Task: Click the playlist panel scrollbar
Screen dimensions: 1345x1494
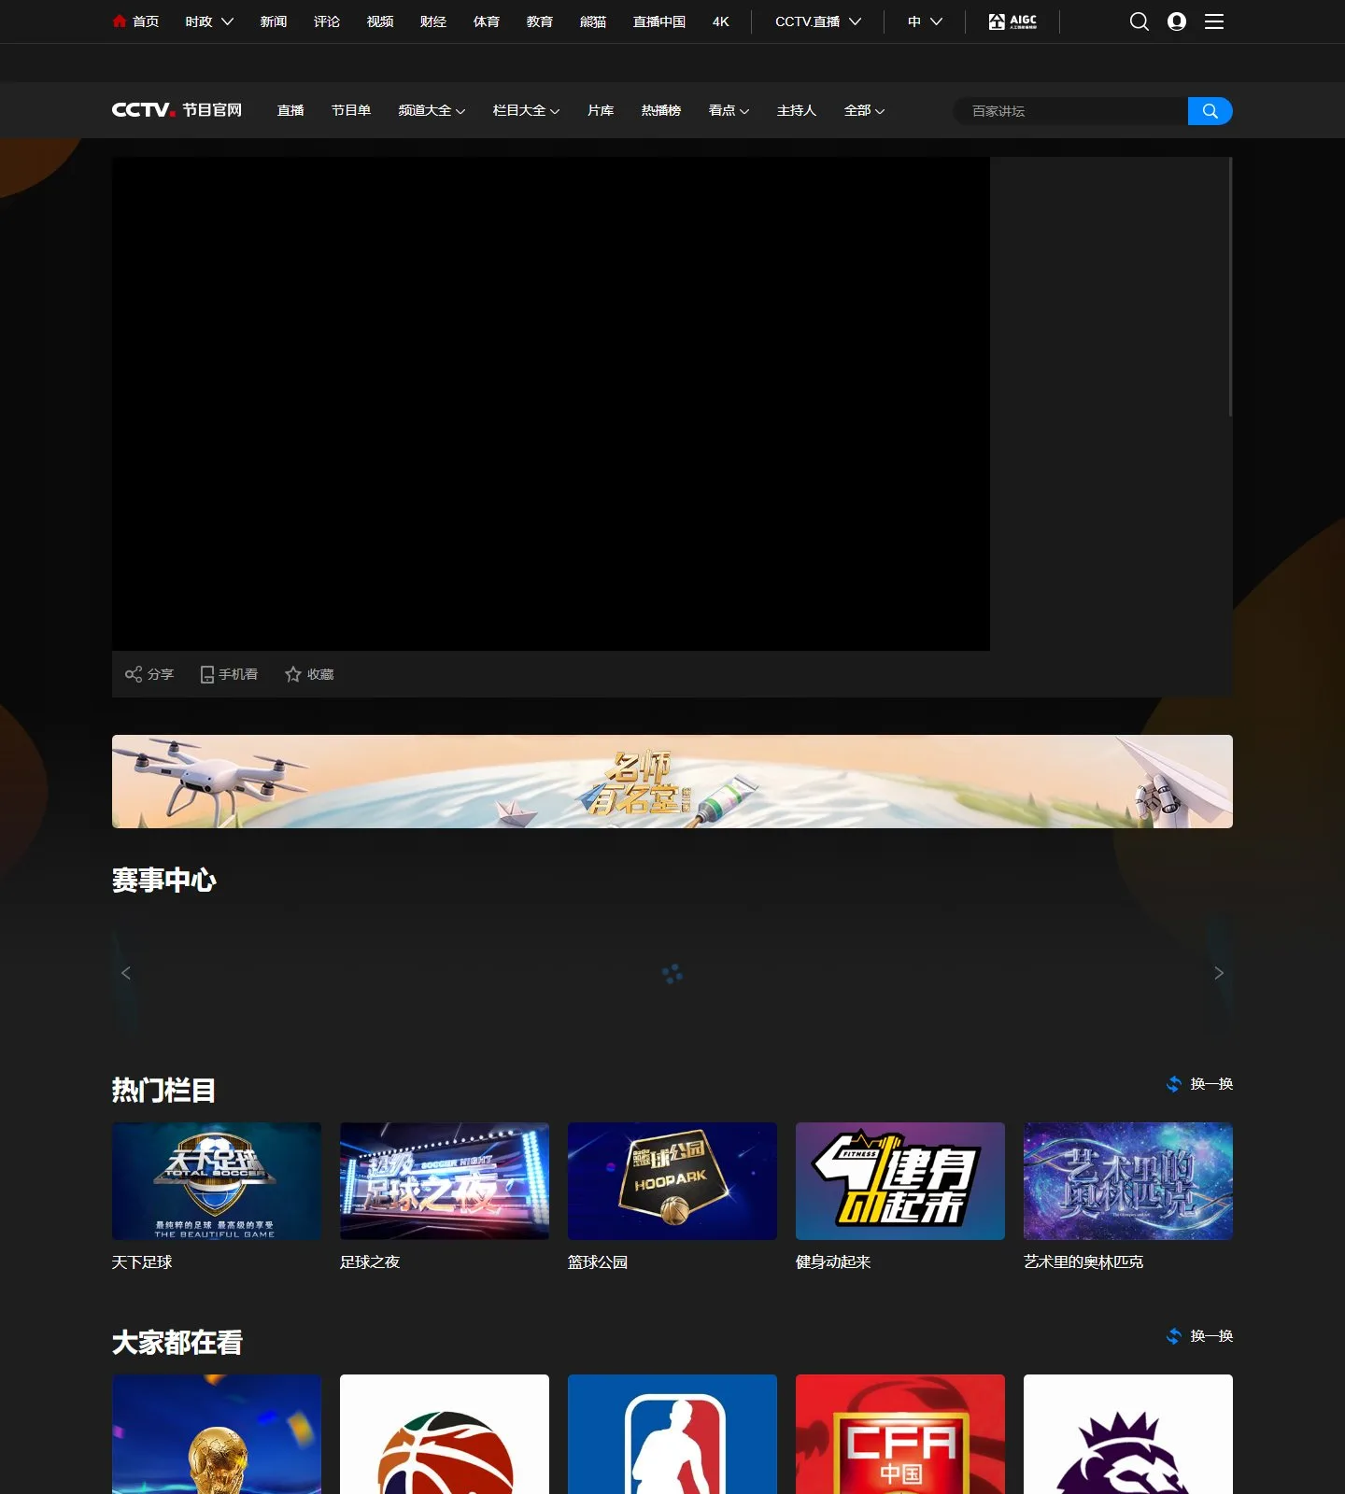Action: click(x=1230, y=287)
